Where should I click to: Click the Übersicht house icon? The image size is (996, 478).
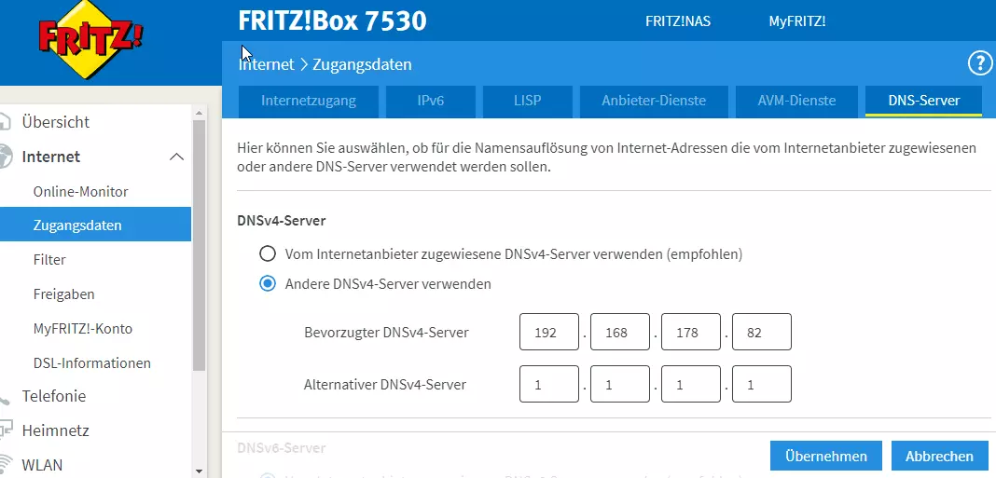click(5, 122)
